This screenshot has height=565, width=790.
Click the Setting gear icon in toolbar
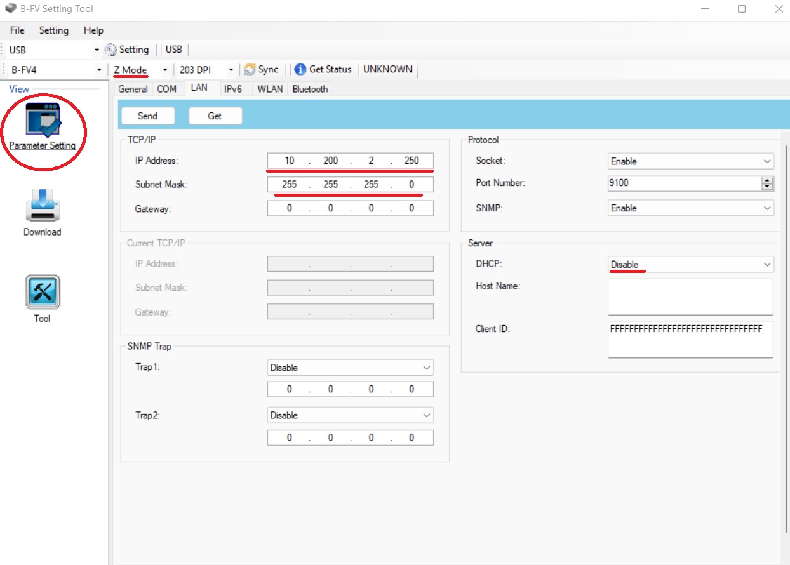click(x=111, y=50)
